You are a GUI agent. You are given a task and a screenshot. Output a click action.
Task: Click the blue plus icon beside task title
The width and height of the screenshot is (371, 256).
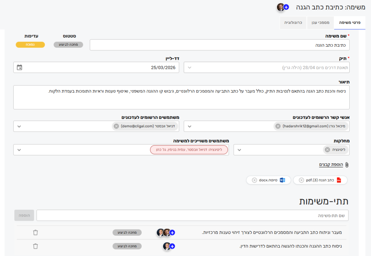pos(286,7)
